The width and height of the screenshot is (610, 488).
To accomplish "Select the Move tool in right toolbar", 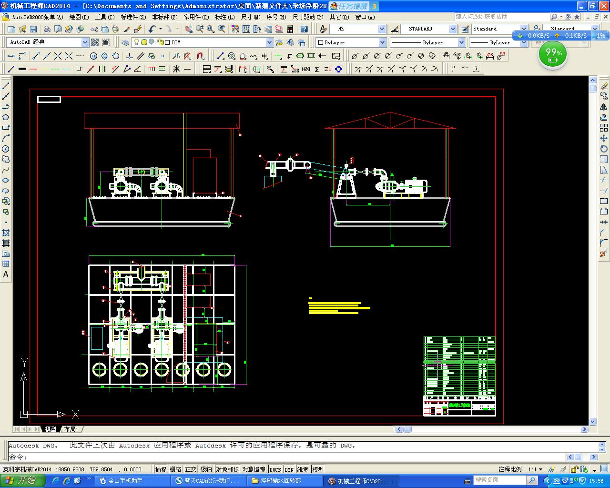I will point(604,139).
